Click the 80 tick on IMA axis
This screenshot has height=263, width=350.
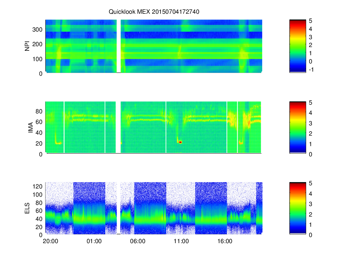[40, 111]
